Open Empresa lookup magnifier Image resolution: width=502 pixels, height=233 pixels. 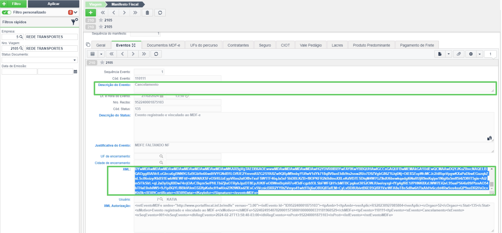click(21, 37)
